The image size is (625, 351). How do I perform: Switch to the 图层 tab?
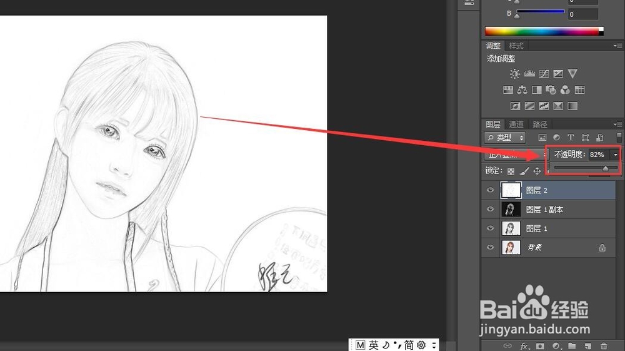click(493, 125)
